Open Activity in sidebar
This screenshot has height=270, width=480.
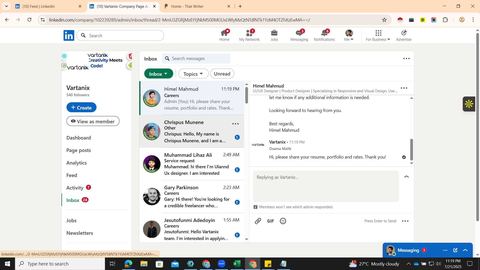point(75,188)
